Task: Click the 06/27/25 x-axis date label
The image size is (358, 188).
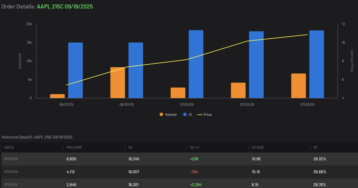Action: tap(66, 104)
